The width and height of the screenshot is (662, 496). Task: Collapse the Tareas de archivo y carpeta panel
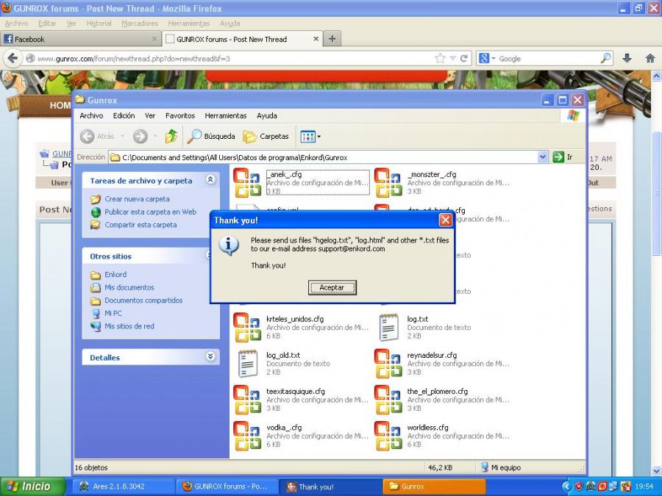coord(211,180)
